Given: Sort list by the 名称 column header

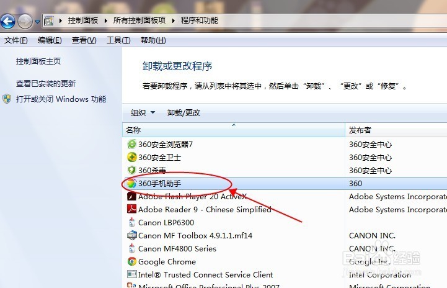Looking at the screenshot, I should (x=234, y=130).
